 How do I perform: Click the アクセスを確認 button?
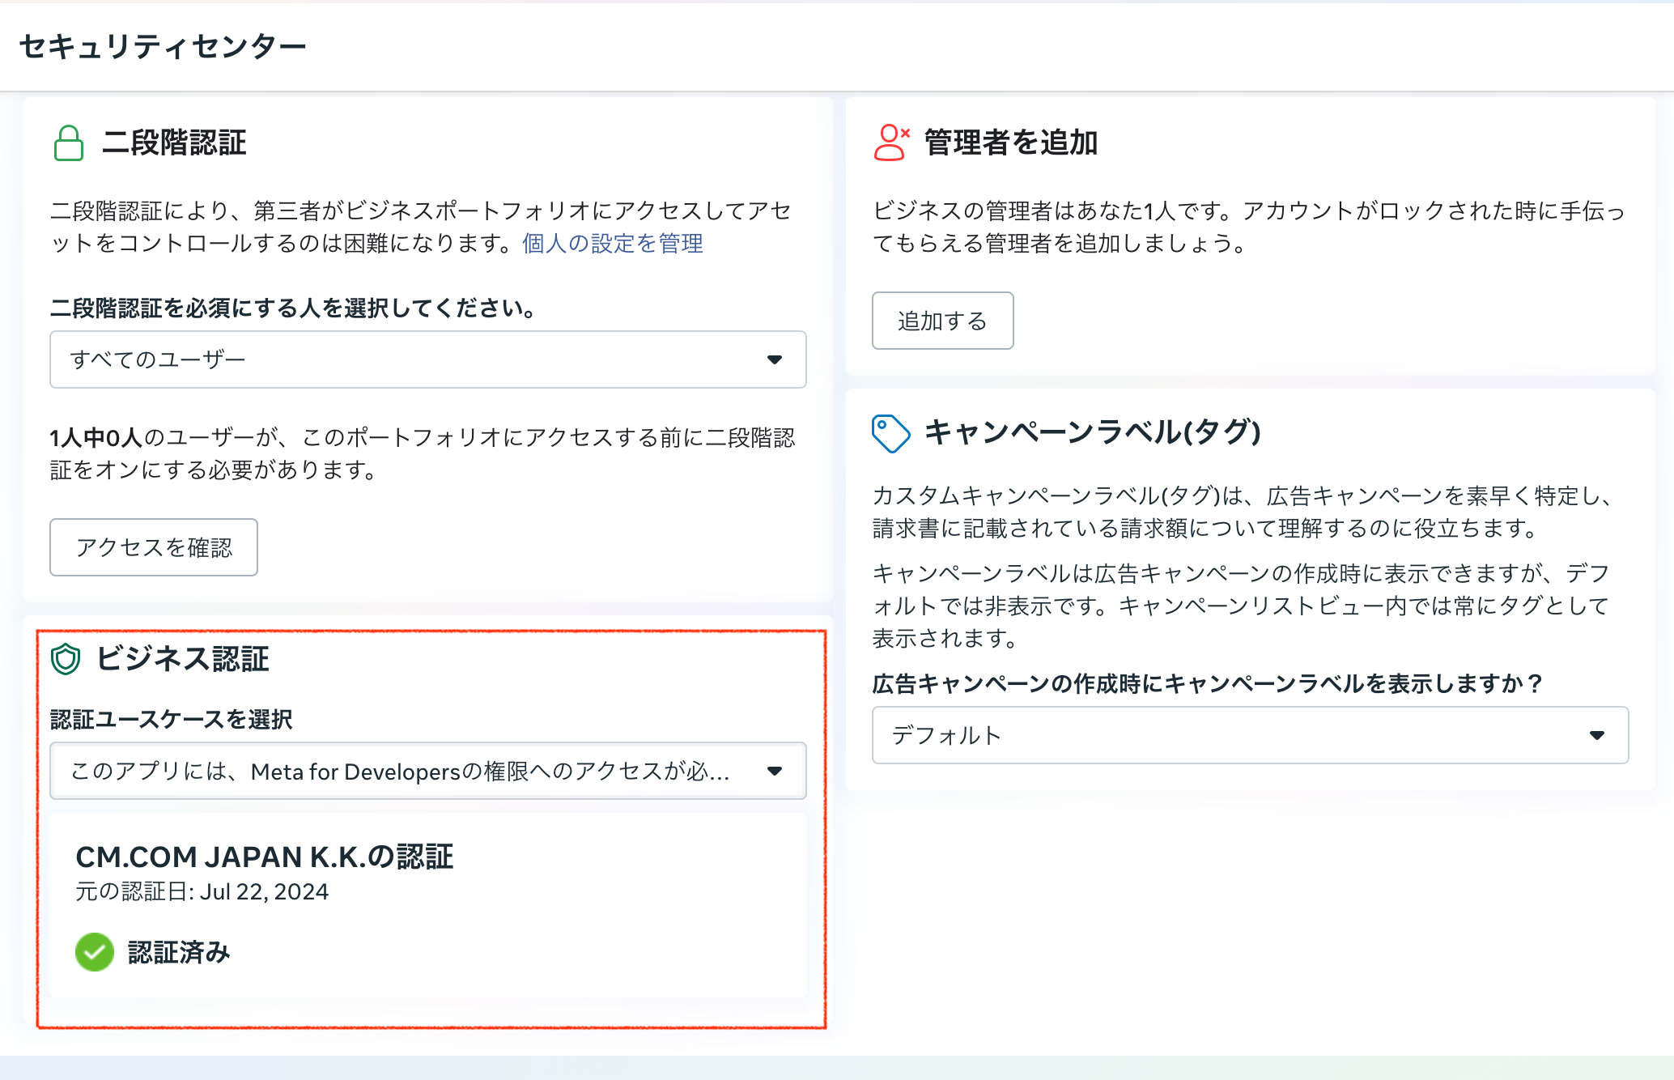[153, 546]
